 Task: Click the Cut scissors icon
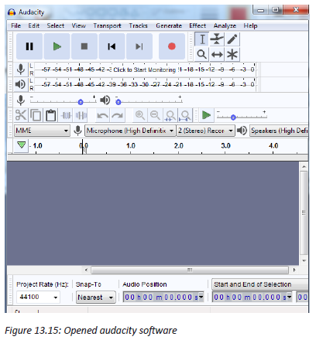[21, 115]
